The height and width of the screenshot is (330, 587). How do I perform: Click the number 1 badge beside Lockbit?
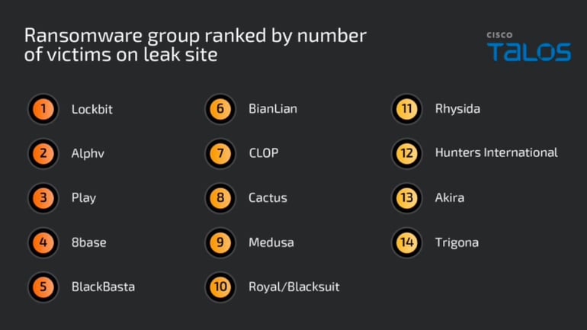pyautogui.click(x=43, y=109)
